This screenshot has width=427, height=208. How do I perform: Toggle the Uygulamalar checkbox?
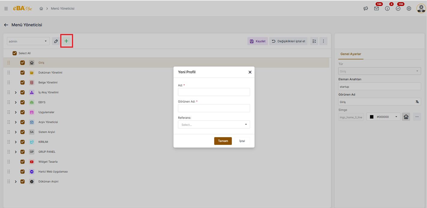click(23, 112)
